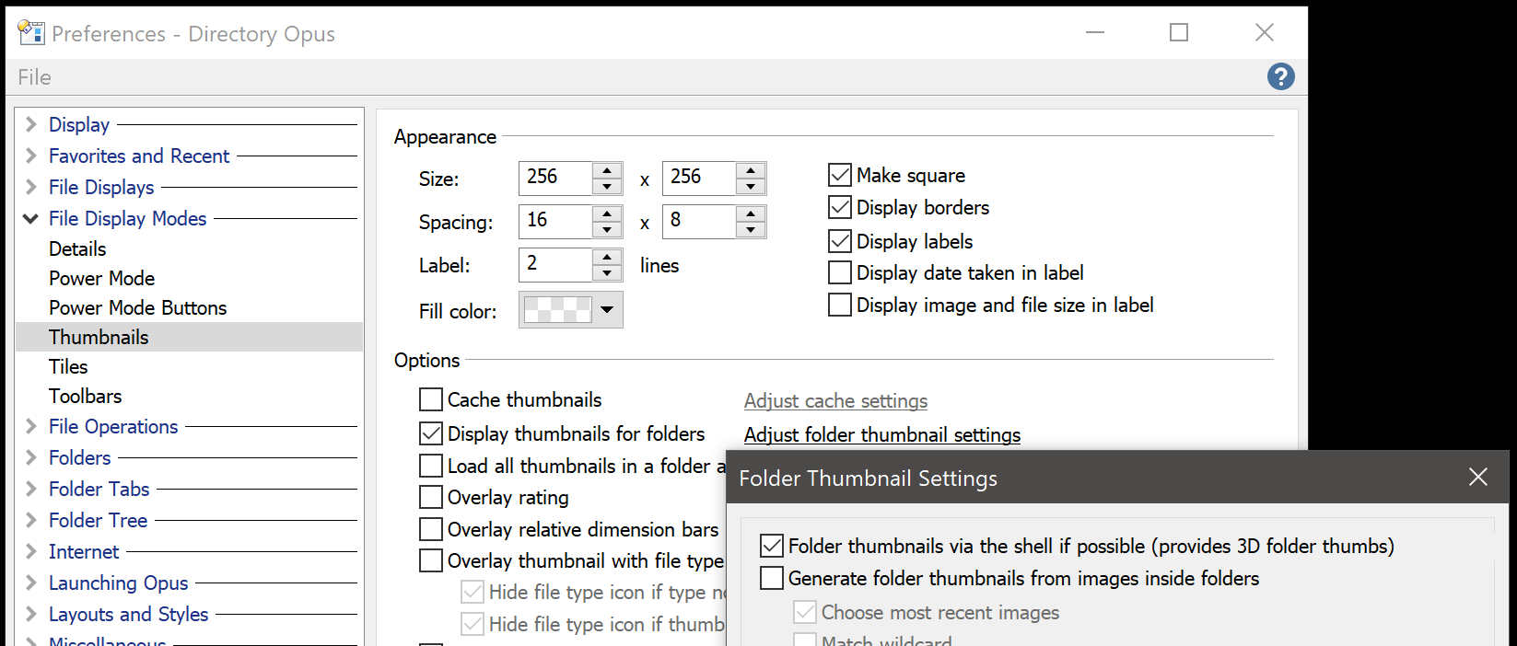The image size is (1517, 646).
Task: Increase horizontal Spacing value
Action: (x=607, y=213)
